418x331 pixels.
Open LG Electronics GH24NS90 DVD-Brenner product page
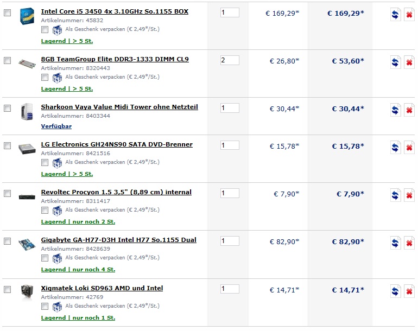click(117, 144)
